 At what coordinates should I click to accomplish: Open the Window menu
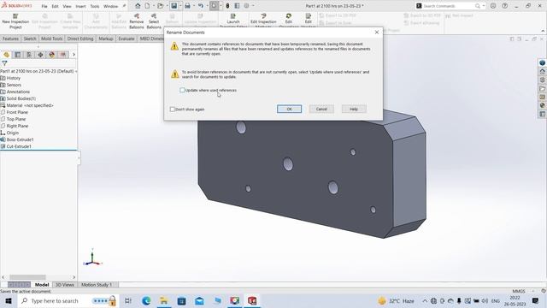[110, 6]
